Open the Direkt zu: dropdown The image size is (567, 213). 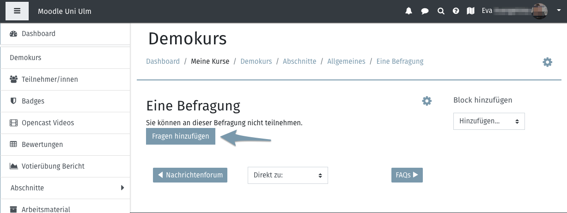[x=288, y=175]
